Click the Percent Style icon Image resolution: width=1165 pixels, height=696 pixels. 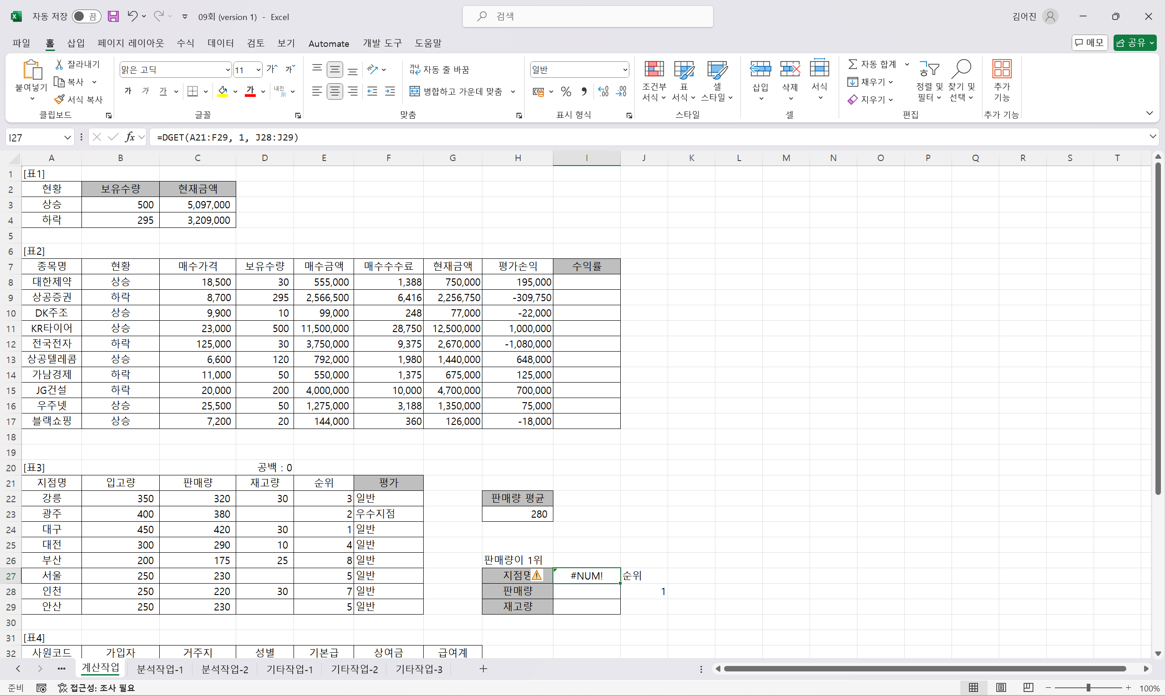point(566,91)
